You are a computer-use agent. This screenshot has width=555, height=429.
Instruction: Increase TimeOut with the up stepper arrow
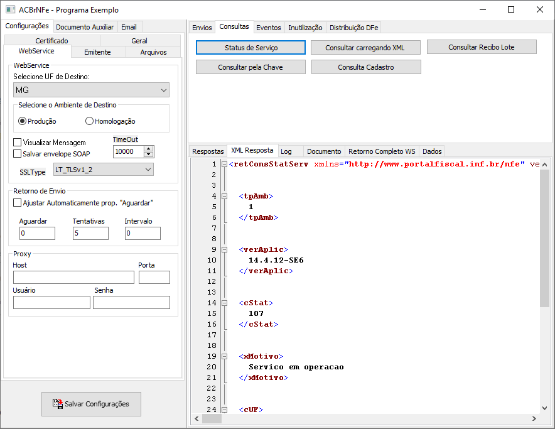(x=149, y=149)
